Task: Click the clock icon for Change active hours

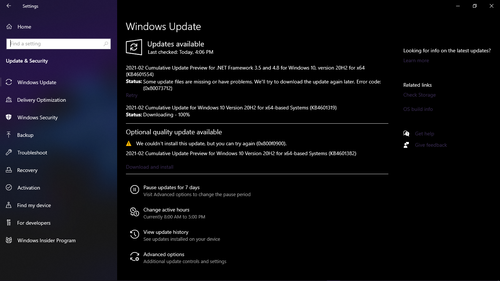Action: [135, 212]
